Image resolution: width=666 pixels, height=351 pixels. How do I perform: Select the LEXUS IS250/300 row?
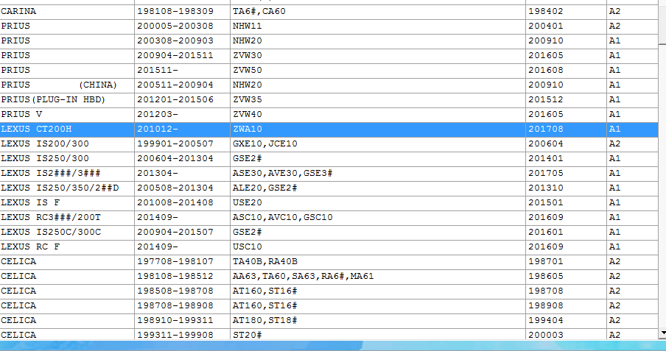point(329,158)
